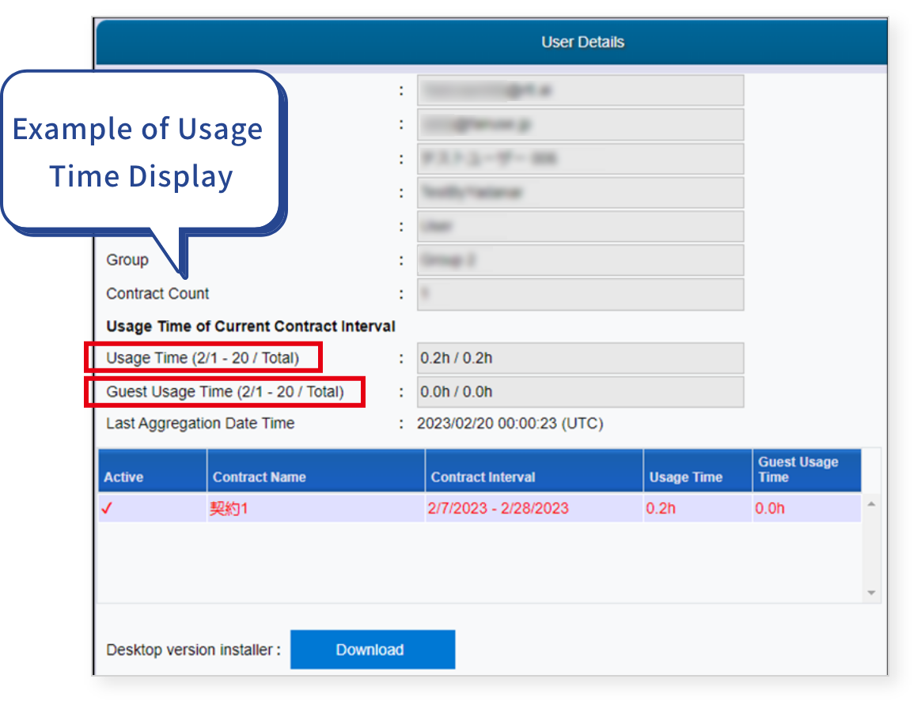Click the first blurred email value field
Image resolution: width=921 pixels, height=709 pixels.
[580, 90]
